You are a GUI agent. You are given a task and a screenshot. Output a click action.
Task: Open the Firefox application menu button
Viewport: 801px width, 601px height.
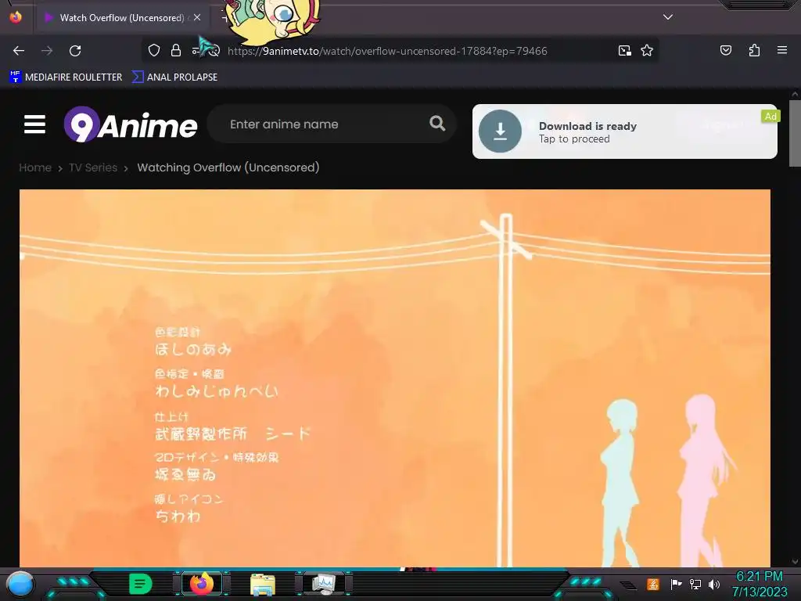[781, 50]
